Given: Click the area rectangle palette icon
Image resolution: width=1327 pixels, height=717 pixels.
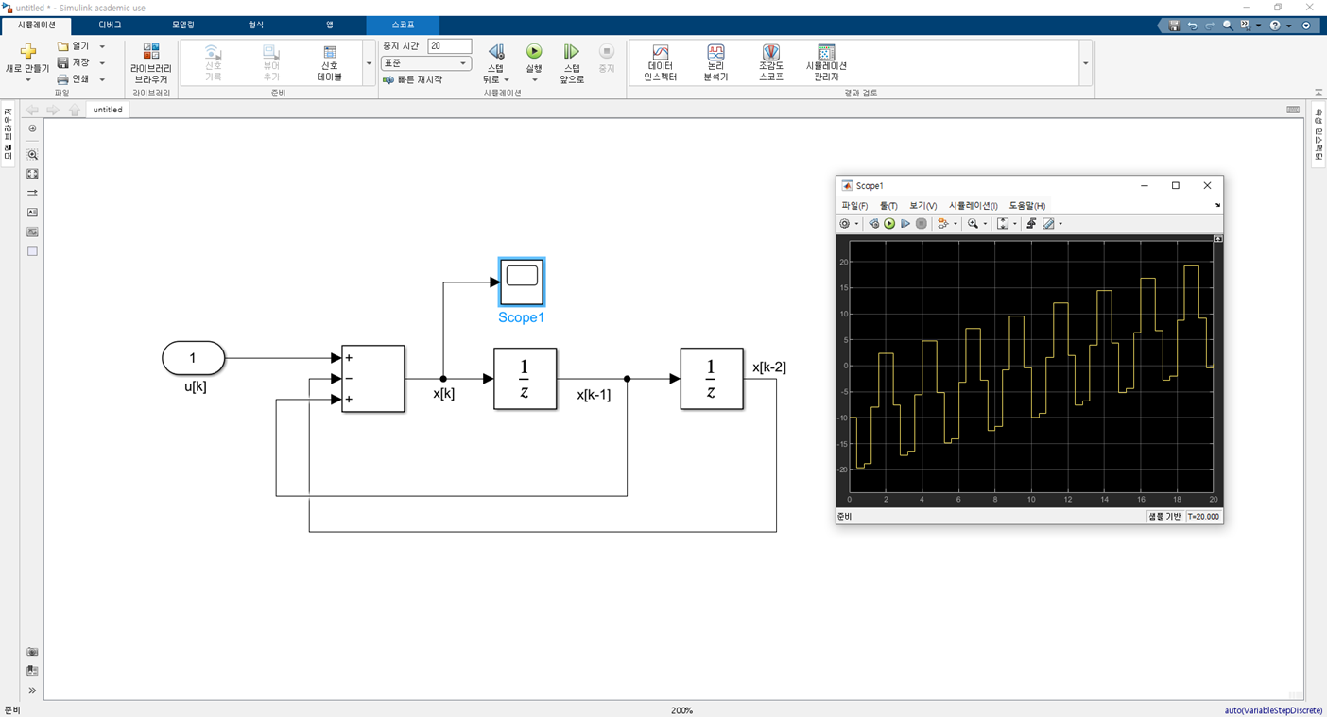Looking at the screenshot, I should 32,251.
